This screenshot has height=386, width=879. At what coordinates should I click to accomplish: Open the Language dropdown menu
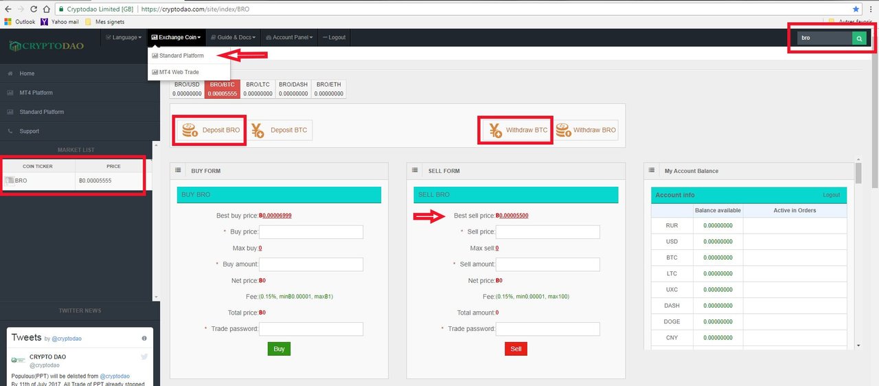tap(124, 37)
